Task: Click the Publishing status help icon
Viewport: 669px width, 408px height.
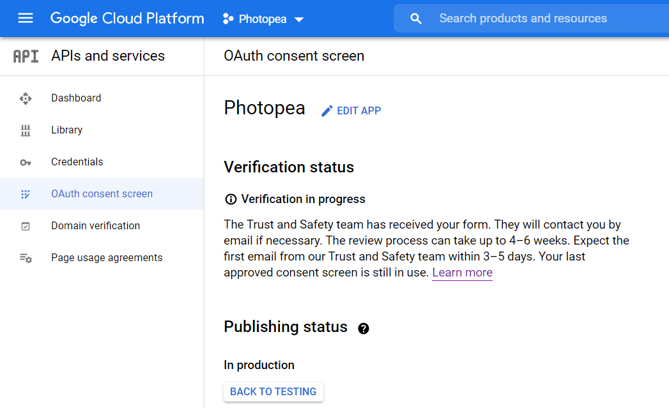Action: pos(364,328)
